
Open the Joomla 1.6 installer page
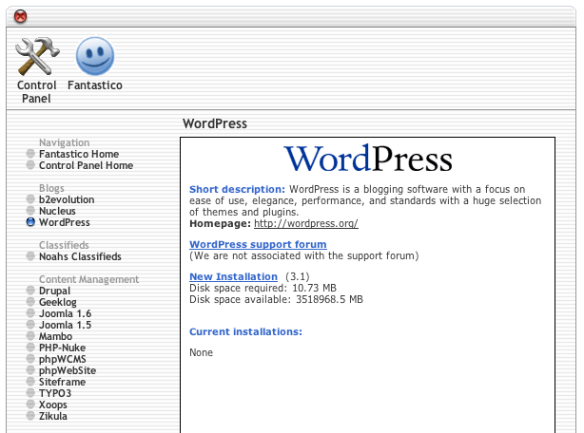(65, 314)
